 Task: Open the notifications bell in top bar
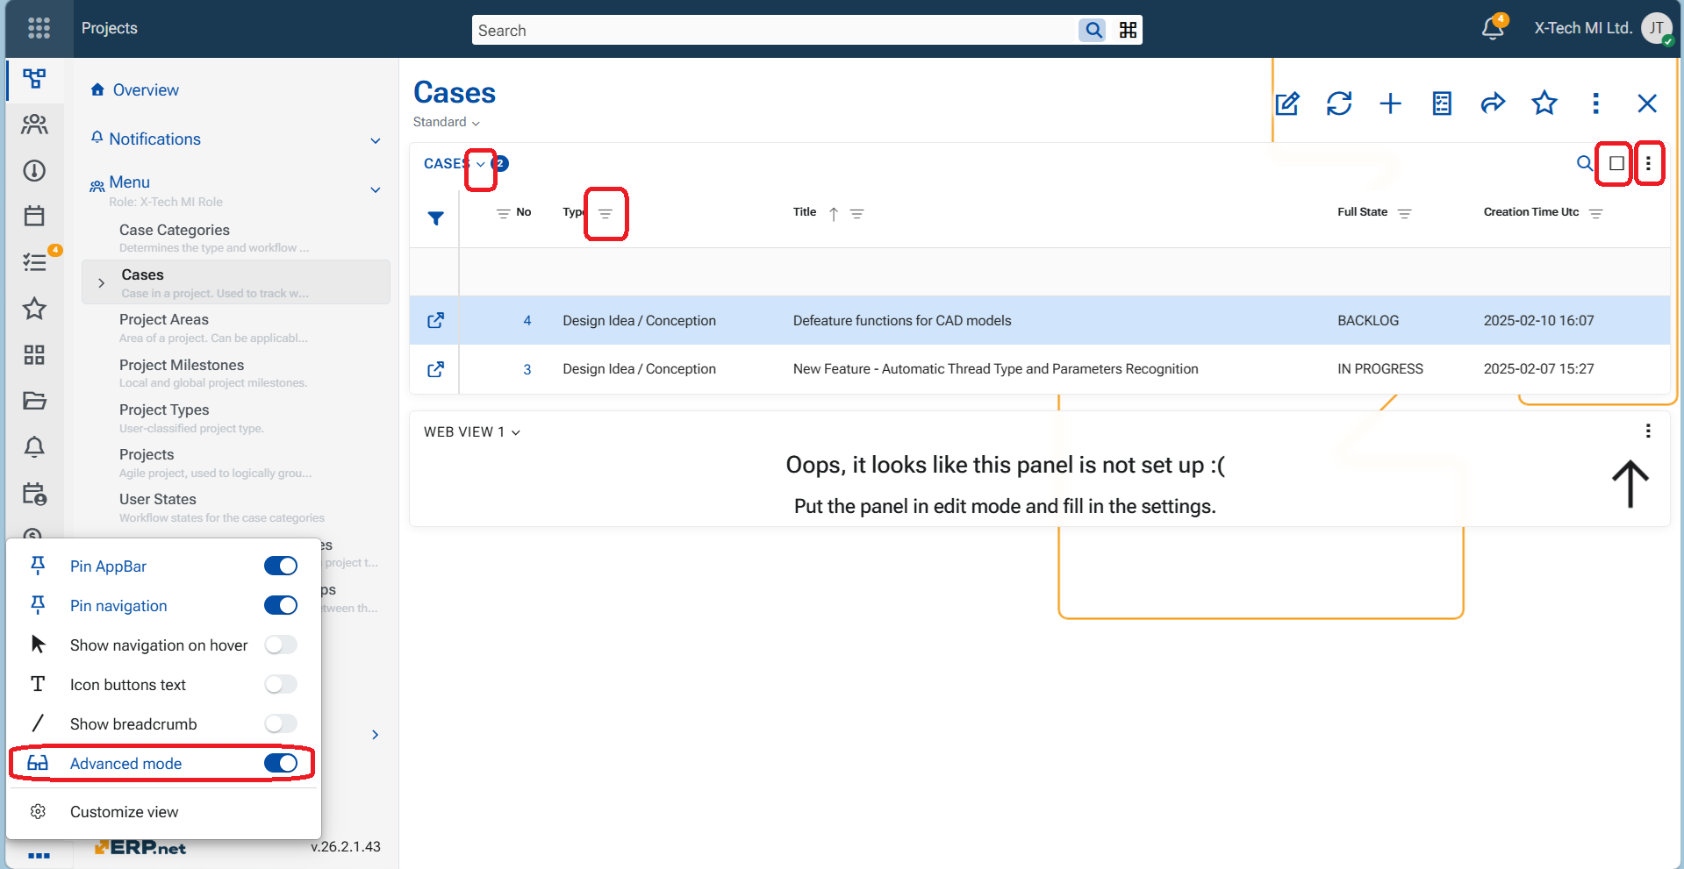coord(1492,28)
